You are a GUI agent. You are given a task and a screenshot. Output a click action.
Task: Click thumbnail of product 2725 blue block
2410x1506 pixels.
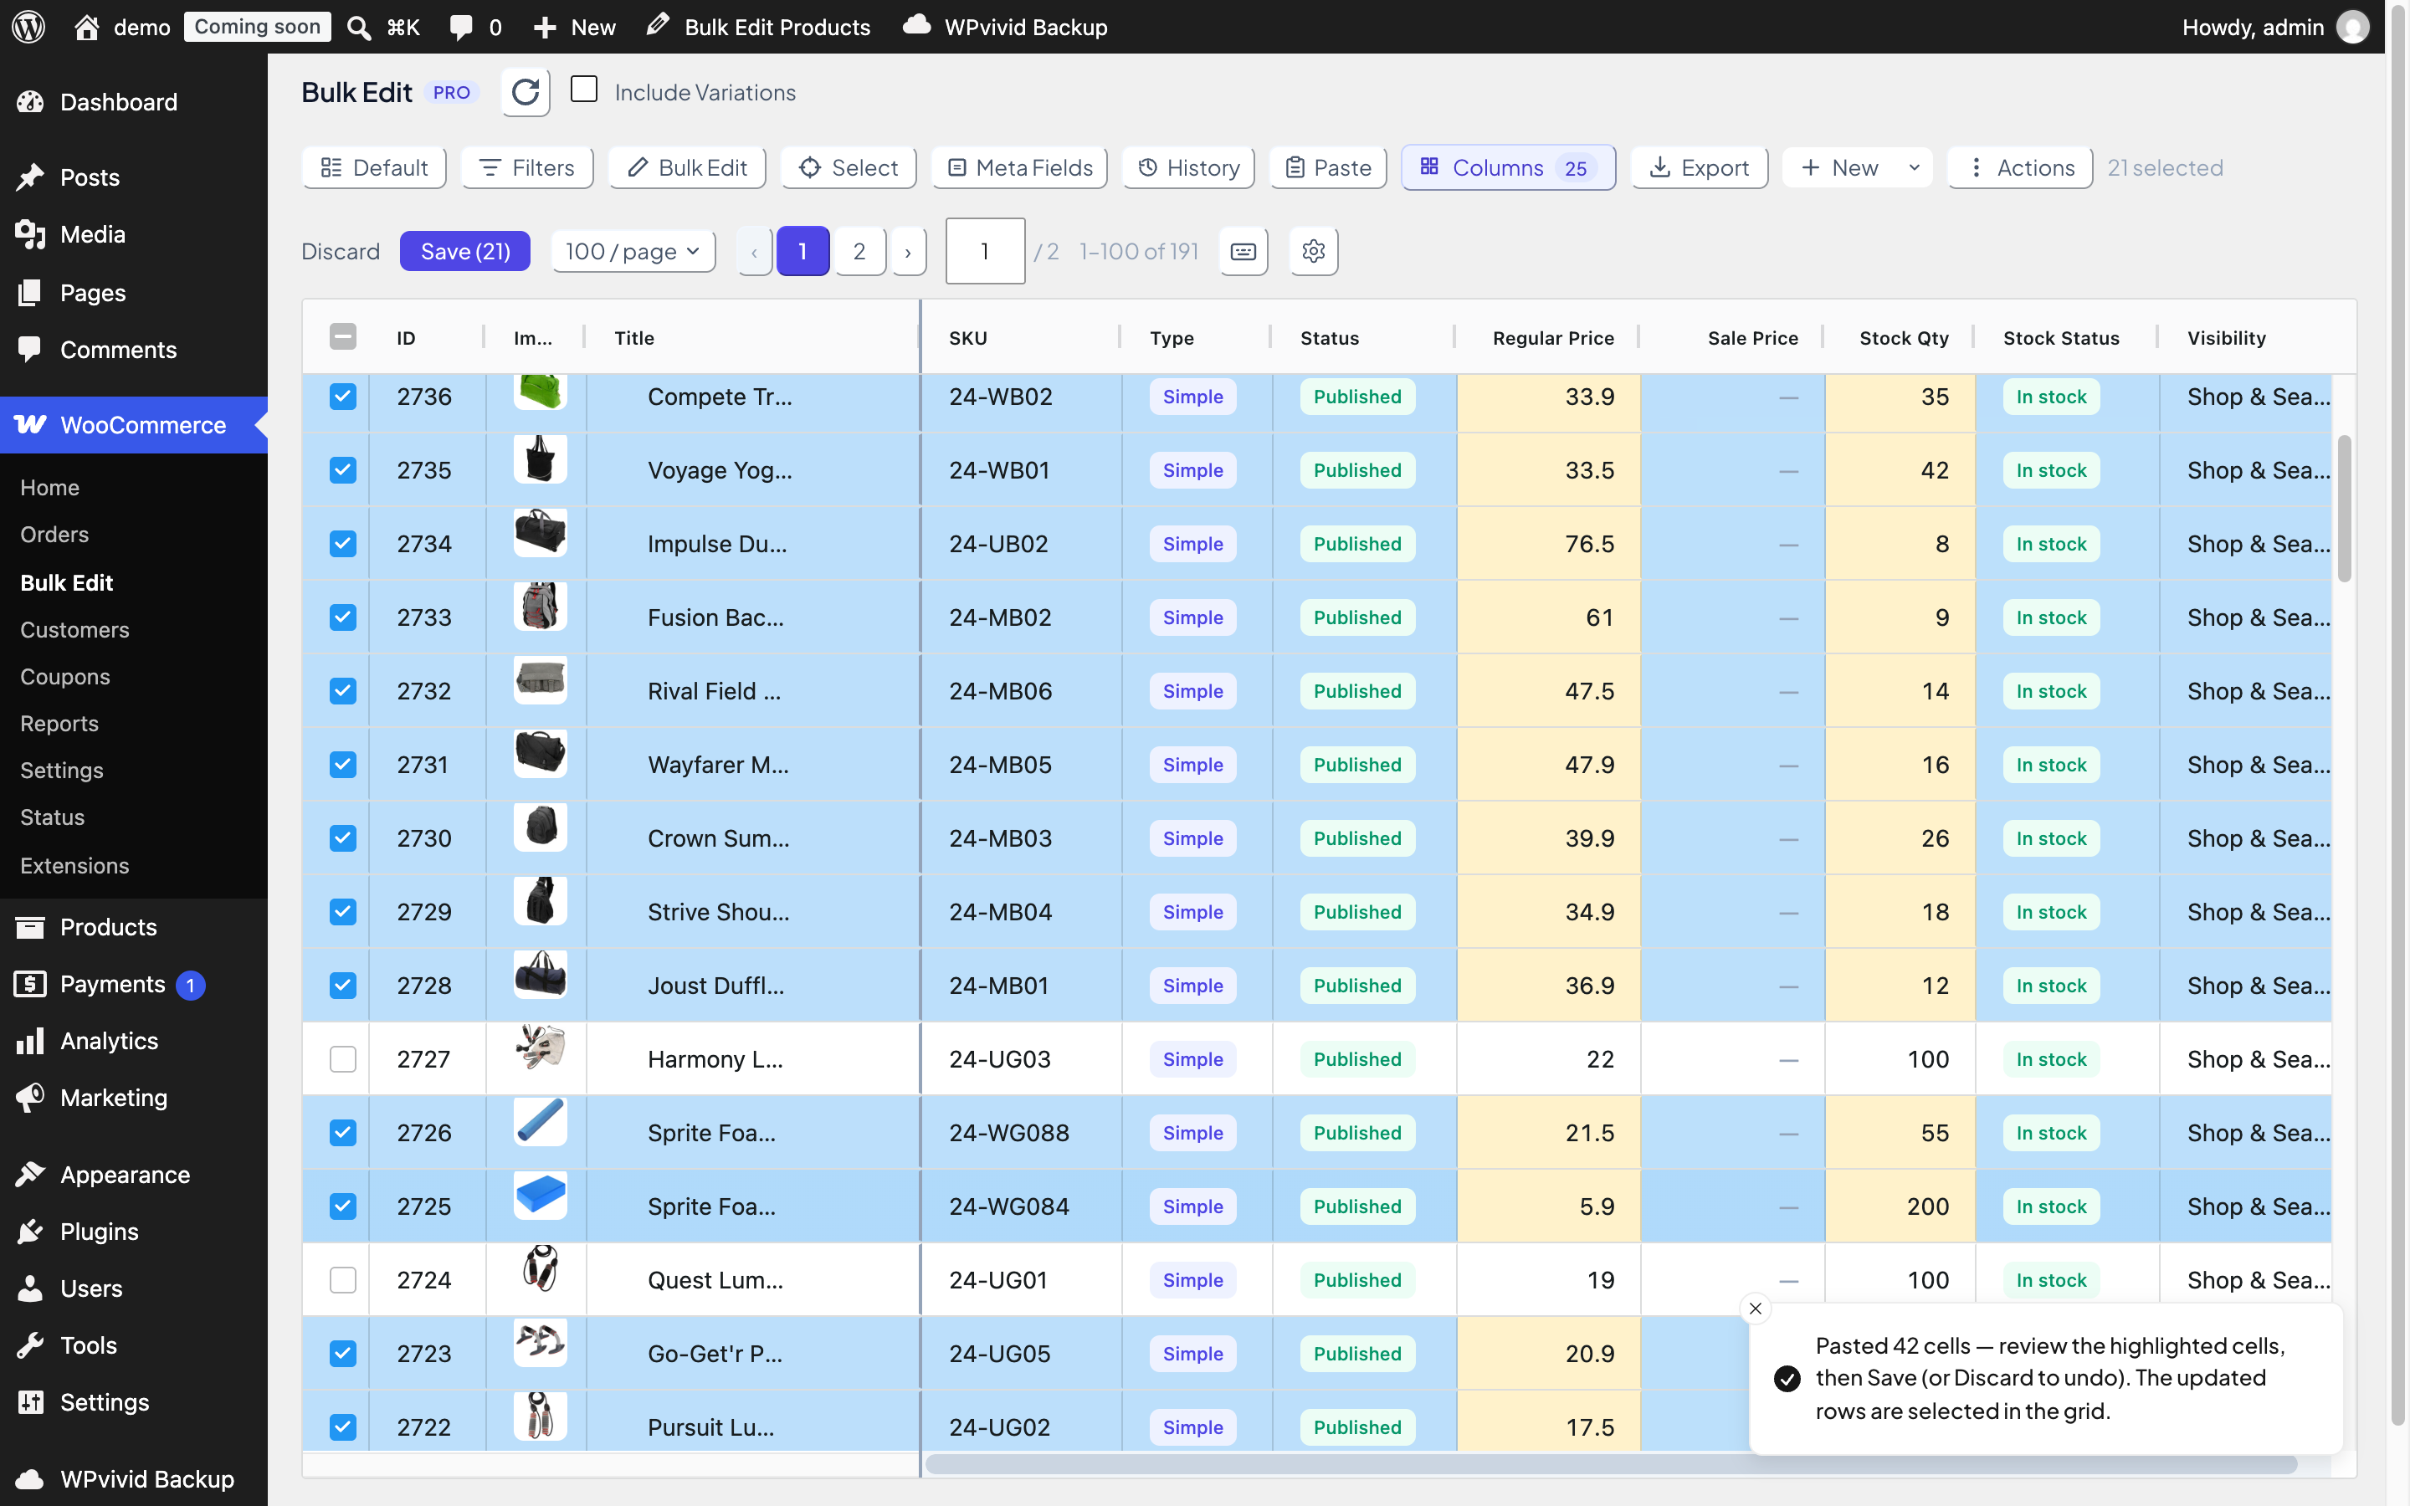click(540, 1196)
